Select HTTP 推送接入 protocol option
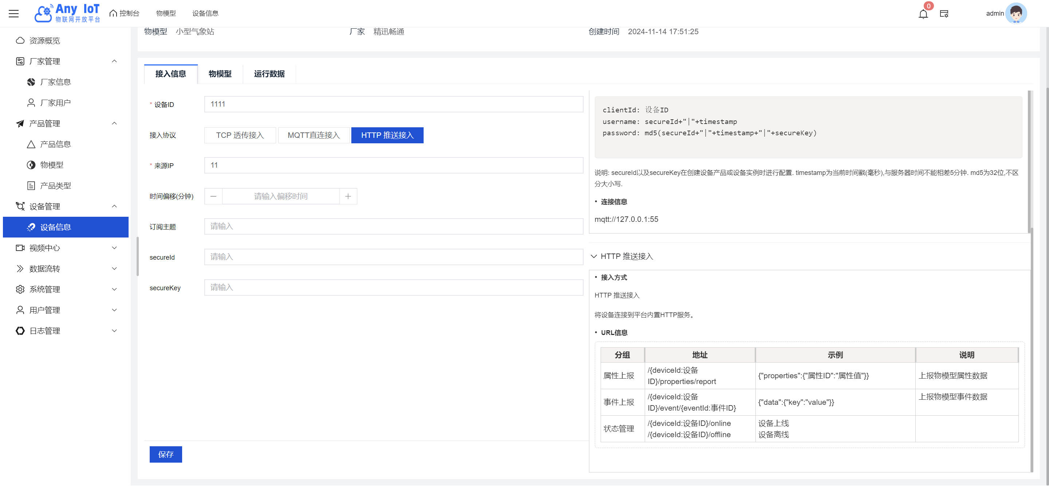 tap(387, 135)
